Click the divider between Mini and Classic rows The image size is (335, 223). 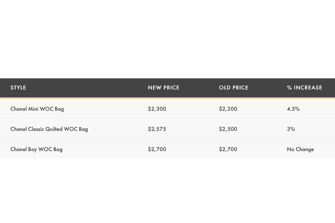(x=167, y=119)
